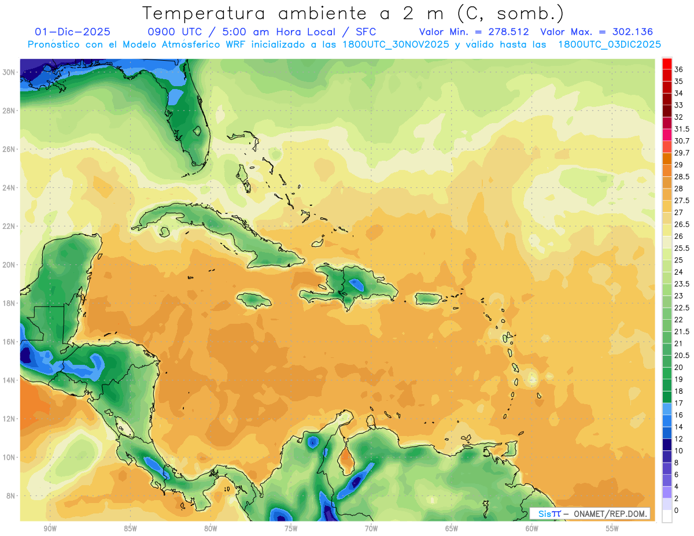
Task: Click the "Valor Min. = 278.512" text
Action: pyautogui.click(x=474, y=32)
